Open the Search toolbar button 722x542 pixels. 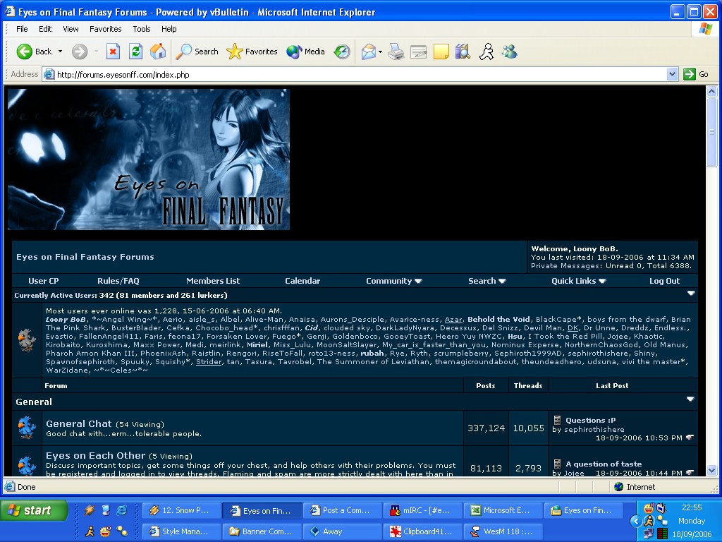pyautogui.click(x=197, y=51)
